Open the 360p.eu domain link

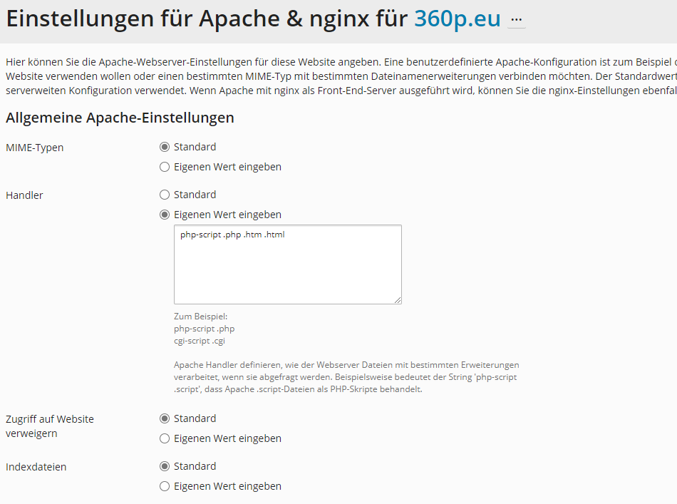458,19
